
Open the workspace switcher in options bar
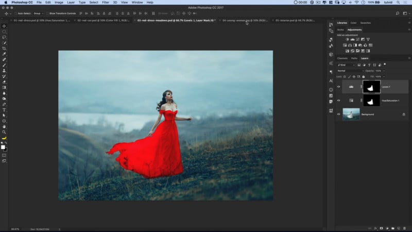pyautogui.click(x=405, y=13)
